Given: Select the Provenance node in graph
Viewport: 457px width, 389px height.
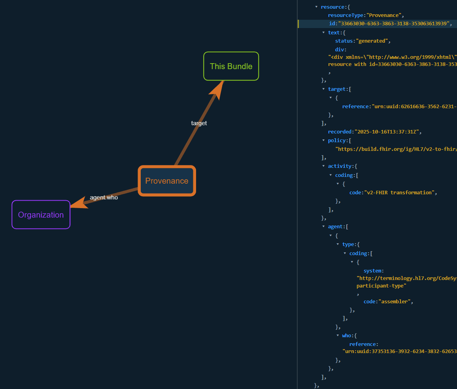Looking at the screenshot, I should point(167,181).
